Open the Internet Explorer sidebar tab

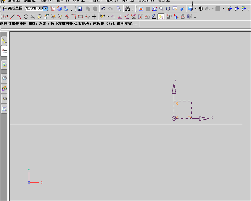click(4, 65)
